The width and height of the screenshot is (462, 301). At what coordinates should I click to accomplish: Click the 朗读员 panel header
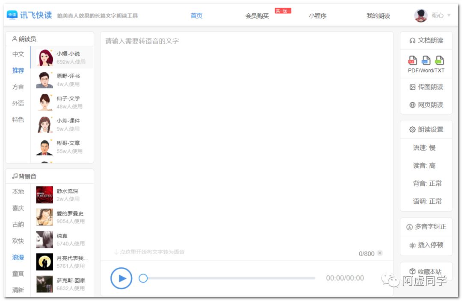[x=50, y=39]
